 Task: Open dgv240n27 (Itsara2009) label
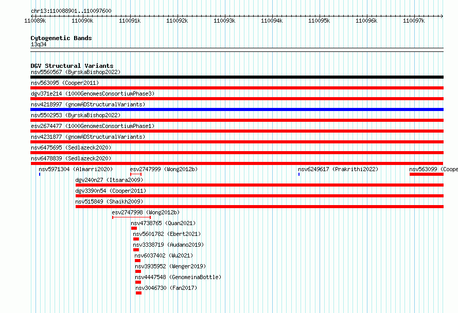point(109,180)
